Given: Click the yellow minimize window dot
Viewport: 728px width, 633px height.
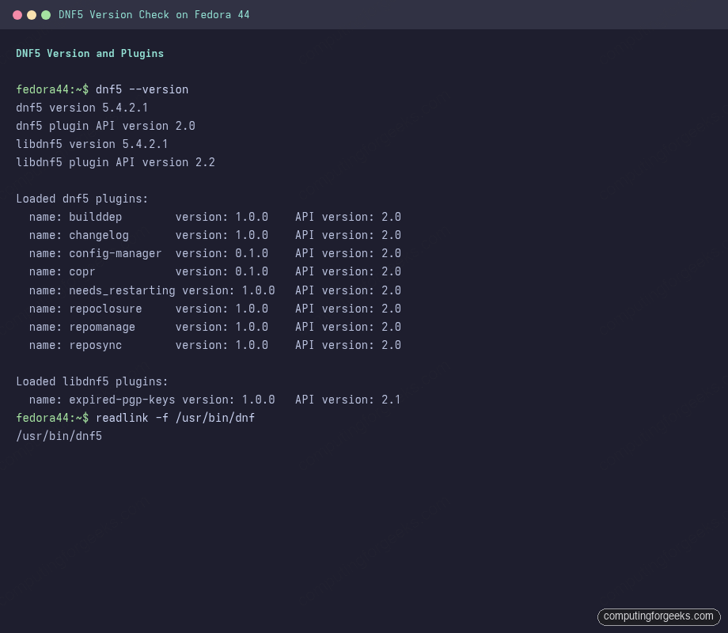Looking at the screenshot, I should [x=32, y=15].
